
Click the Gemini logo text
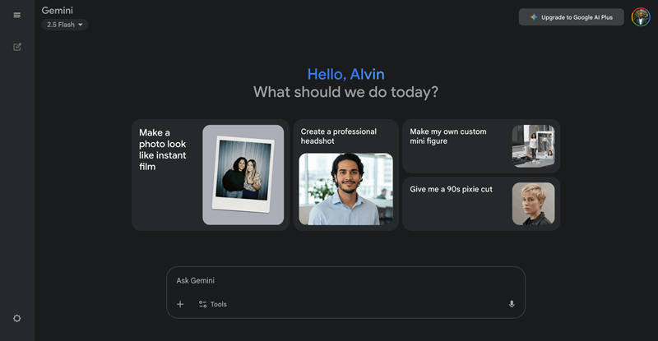[x=58, y=10]
